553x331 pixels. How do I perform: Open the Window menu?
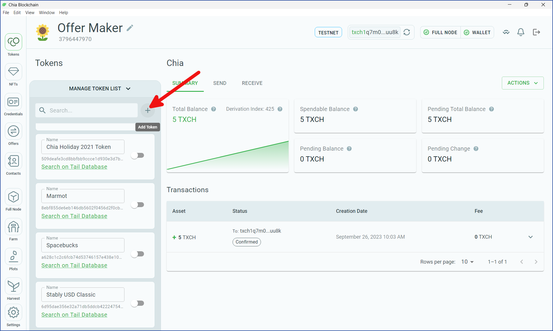coord(47,13)
